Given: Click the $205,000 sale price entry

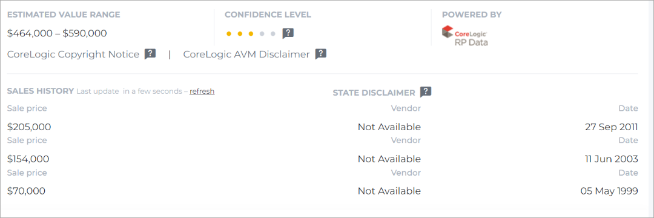Looking at the screenshot, I should click(29, 127).
